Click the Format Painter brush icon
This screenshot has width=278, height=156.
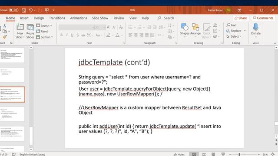click(x=5, y=37)
